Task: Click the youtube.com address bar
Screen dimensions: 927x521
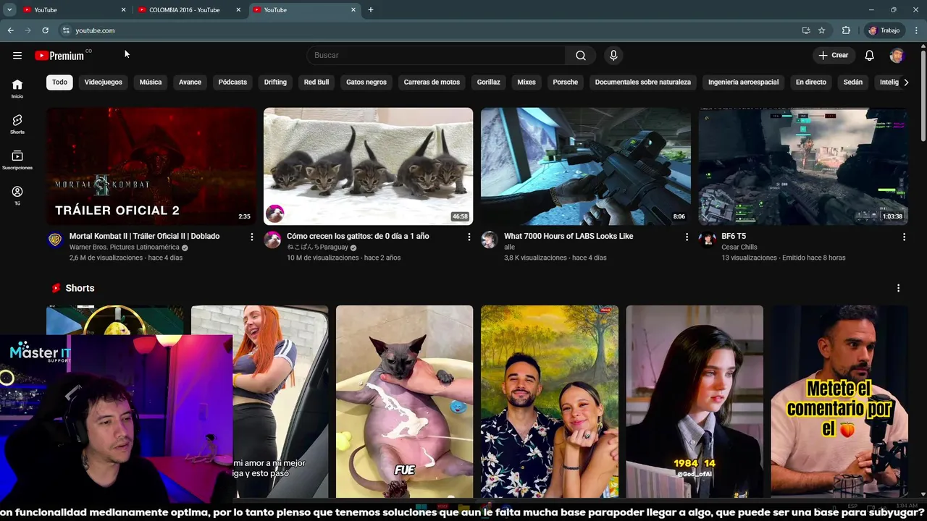Action: pos(427,30)
